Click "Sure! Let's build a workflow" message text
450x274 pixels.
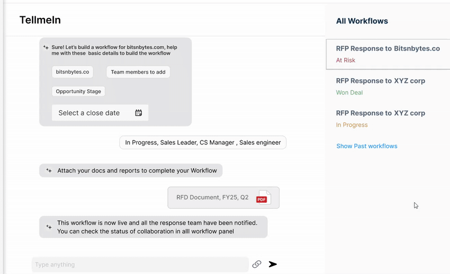click(114, 50)
